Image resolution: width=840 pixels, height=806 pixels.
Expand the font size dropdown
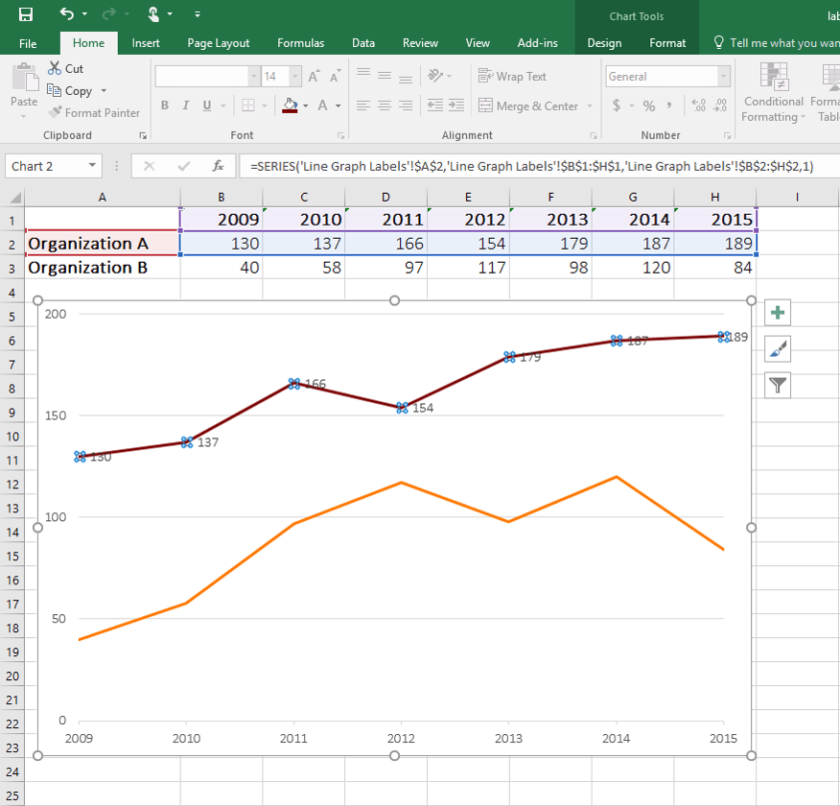coord(294,77)
